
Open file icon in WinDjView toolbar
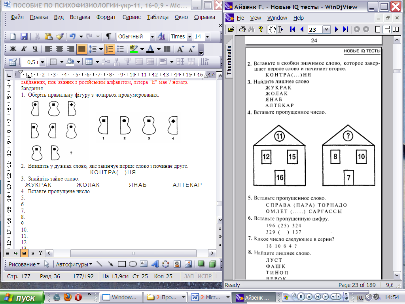click(x=231, y=29)
